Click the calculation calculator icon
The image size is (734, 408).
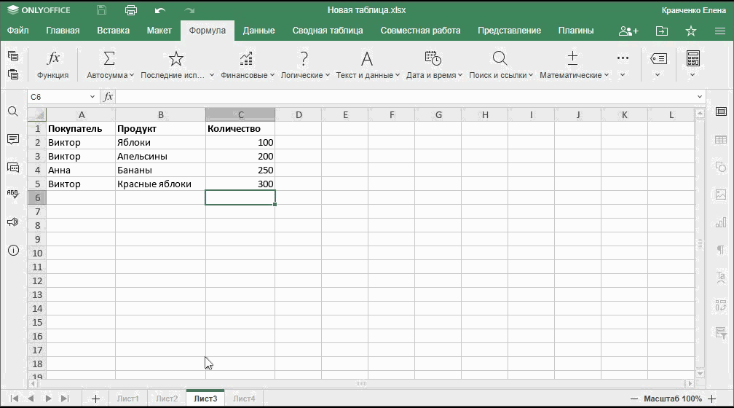pos(692,58)
